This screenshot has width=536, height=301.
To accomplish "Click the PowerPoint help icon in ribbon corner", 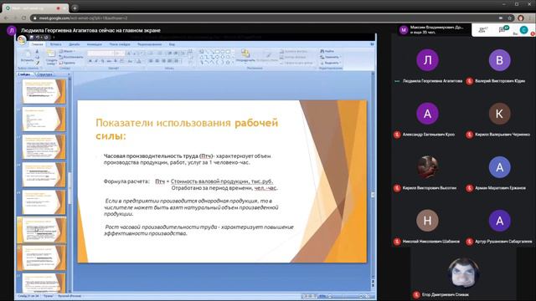I will click(372, 44).
